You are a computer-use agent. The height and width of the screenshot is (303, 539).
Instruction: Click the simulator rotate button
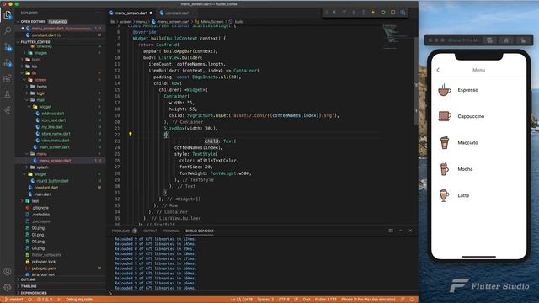click(x=523, y=40)
